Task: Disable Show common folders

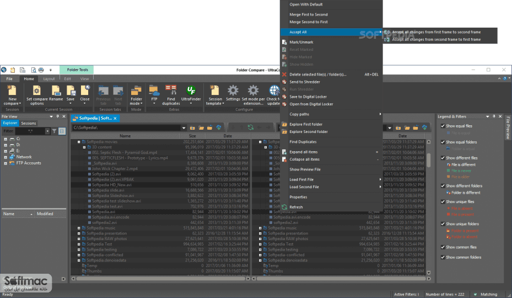Action: pos(443,257)
